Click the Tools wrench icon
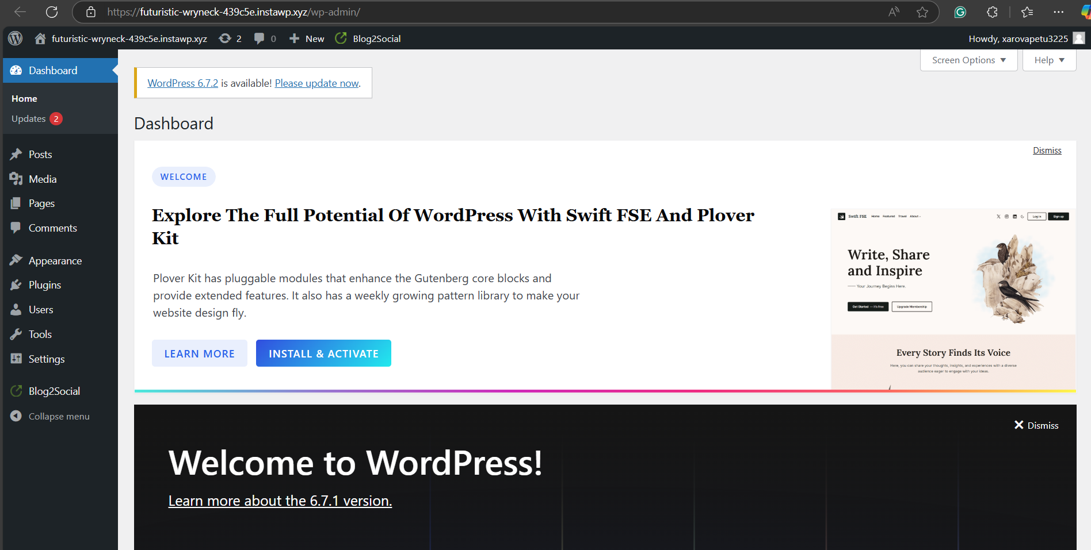This screenshot has height=550, width=1091. click(x=16, y=334)
